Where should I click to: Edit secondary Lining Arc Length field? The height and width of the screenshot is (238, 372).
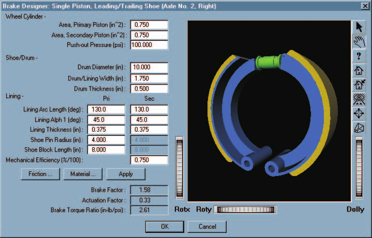point(149,109)
